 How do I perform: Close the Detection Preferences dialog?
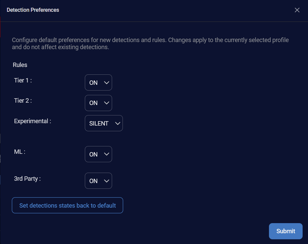[x=297, y=10]
